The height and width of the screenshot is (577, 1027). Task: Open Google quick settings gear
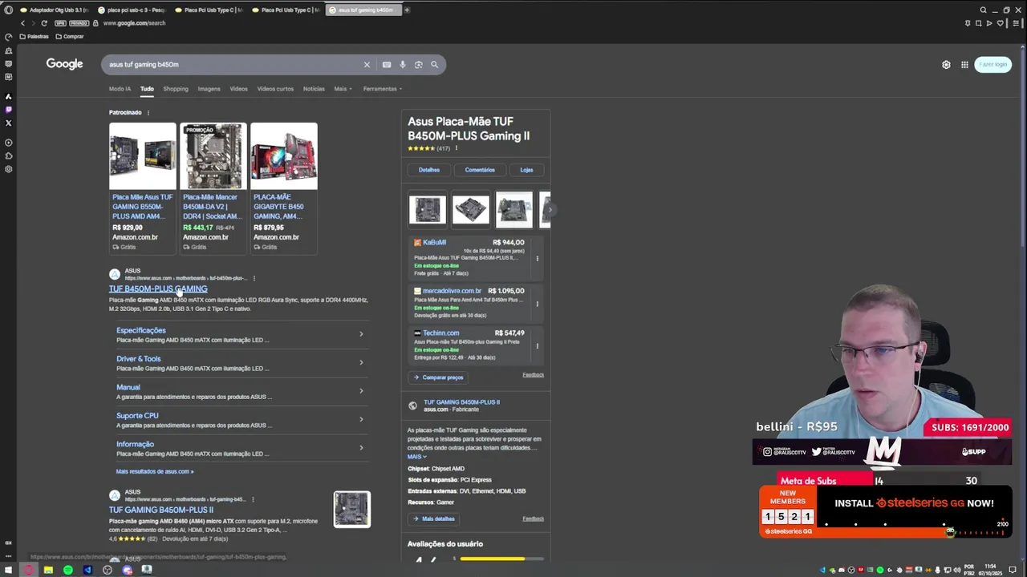946,64
